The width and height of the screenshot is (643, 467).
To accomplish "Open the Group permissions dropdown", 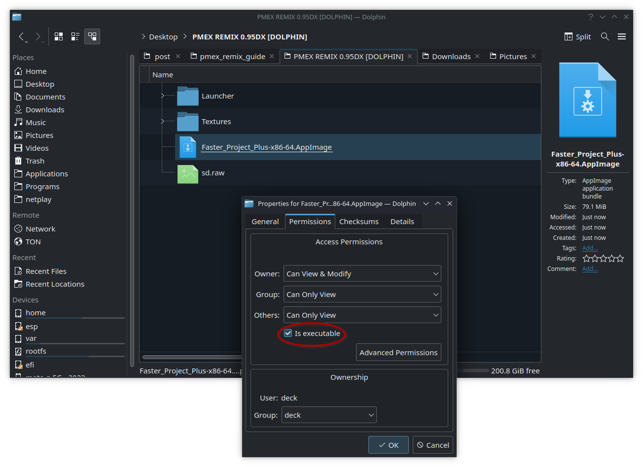I will click(362, 294).
